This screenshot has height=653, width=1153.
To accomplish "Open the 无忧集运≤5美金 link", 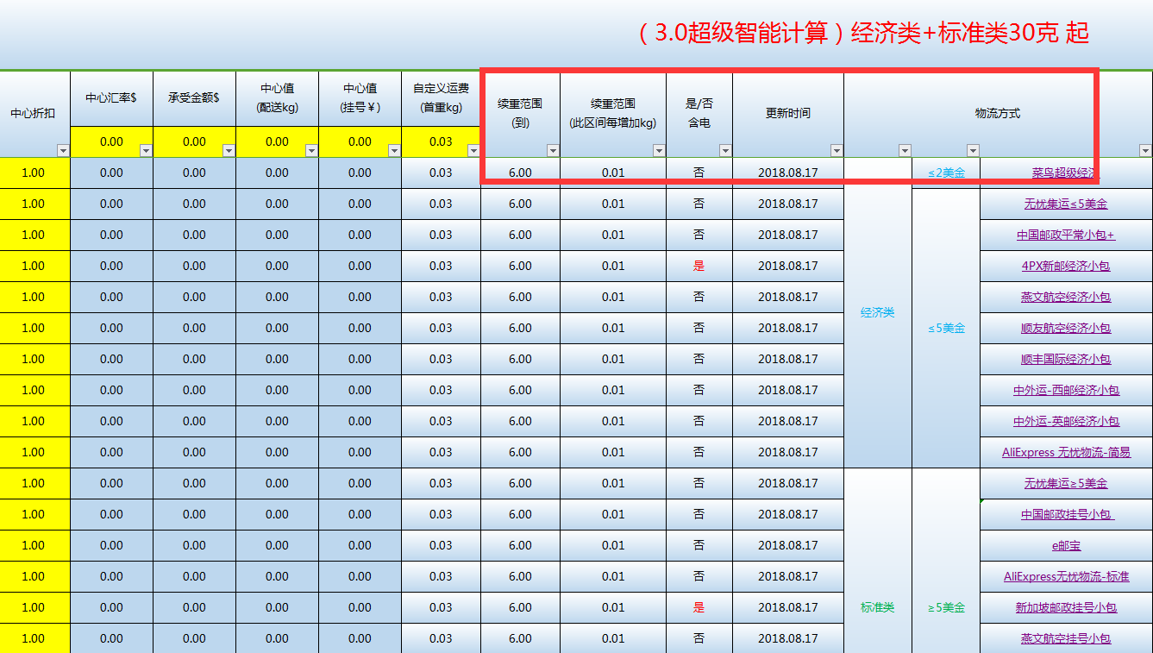I will [1066, 204].
